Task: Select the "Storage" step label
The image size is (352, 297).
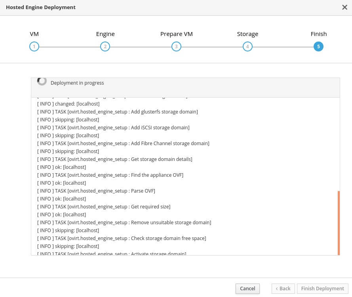Action: tap(247, 34)
